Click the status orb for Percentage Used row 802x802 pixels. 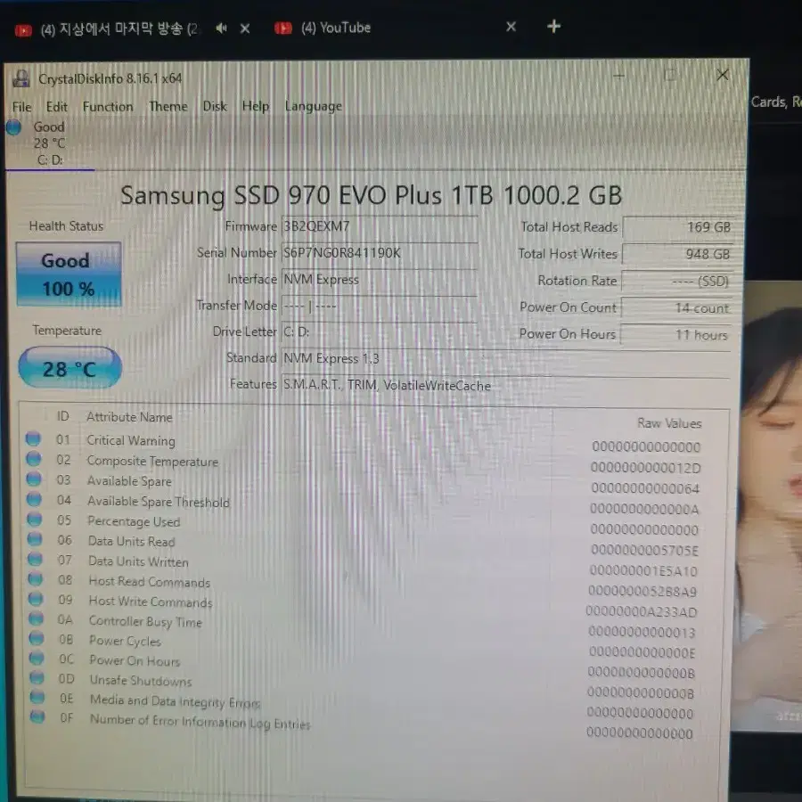34,520
